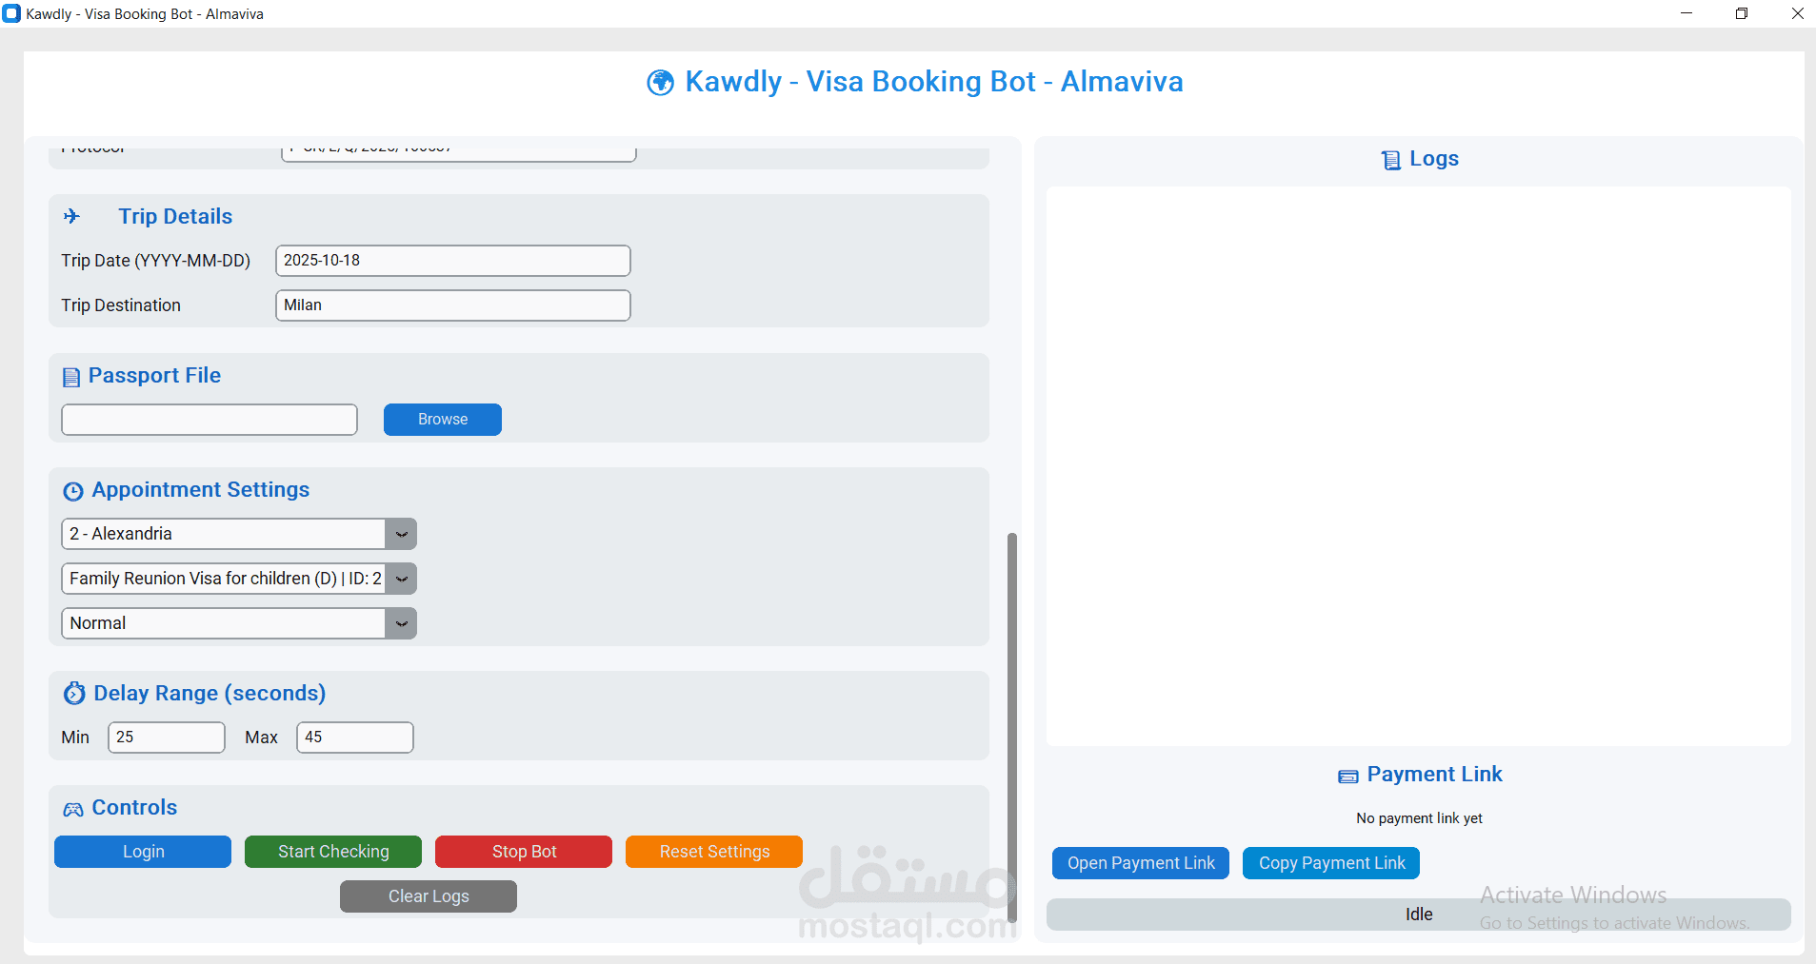Click the 'Max' delay label

[x=261, y=738]
